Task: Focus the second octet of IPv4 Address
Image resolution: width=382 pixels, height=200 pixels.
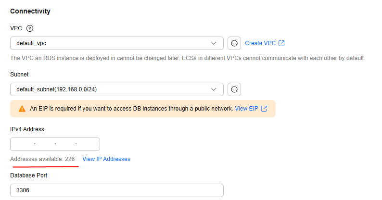Action: pos(45,144)
